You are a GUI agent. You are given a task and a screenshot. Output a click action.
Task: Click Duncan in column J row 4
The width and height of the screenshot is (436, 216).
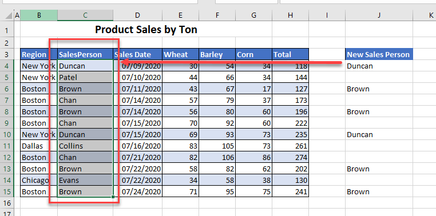[x=379, y=66]
